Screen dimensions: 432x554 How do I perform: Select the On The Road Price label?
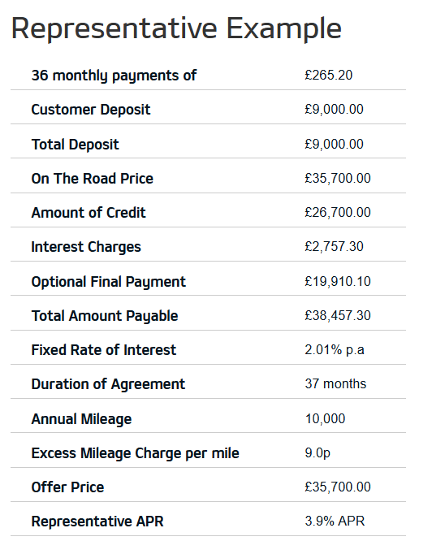click(93, 179)
